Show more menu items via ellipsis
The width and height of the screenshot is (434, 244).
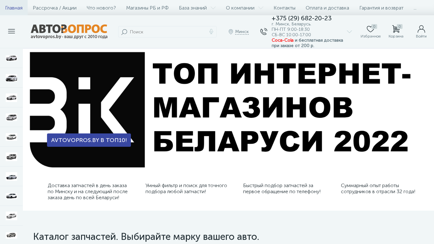point(415,8)
